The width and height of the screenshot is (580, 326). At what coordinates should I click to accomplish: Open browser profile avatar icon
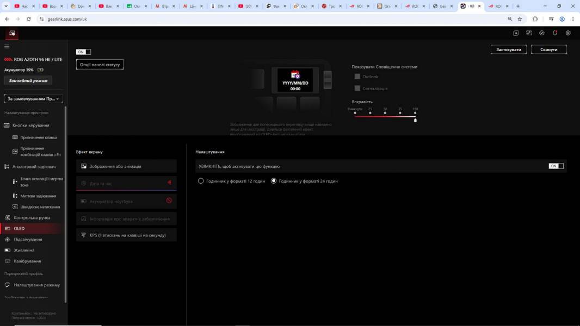pyautogui.click(x=562, y=19)
